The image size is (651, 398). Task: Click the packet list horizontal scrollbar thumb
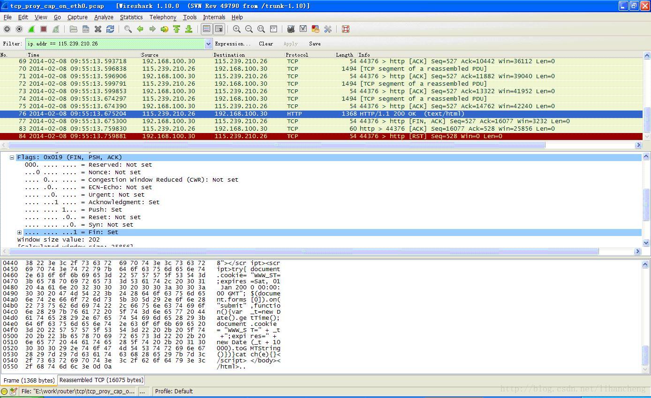[x=277, y=145]
